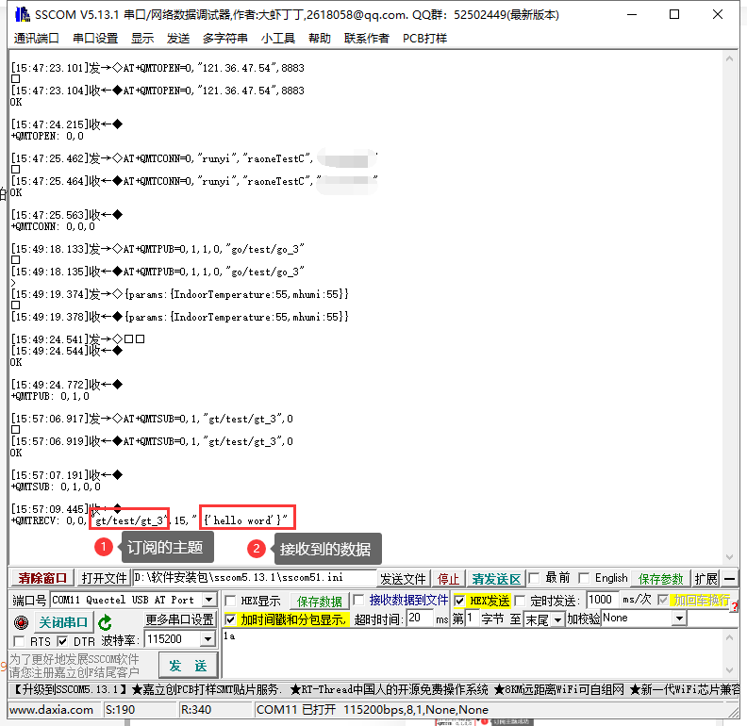Click the 第 1 字节 start byte field
Image resolution: width=747 pixels, height=726 pixels.
pyautogui.click(x=472, y=619)
